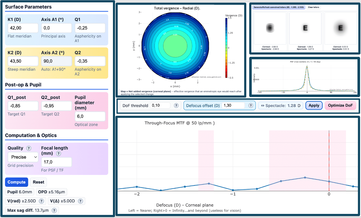Click the help icon next to V(rad)
The image size is (361, 218).
click(x=41, y=201)
